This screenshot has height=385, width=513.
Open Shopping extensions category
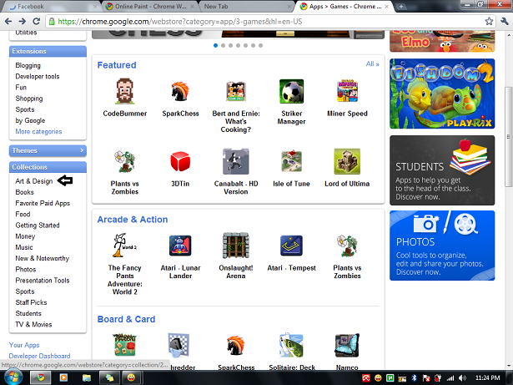(29, 99)
